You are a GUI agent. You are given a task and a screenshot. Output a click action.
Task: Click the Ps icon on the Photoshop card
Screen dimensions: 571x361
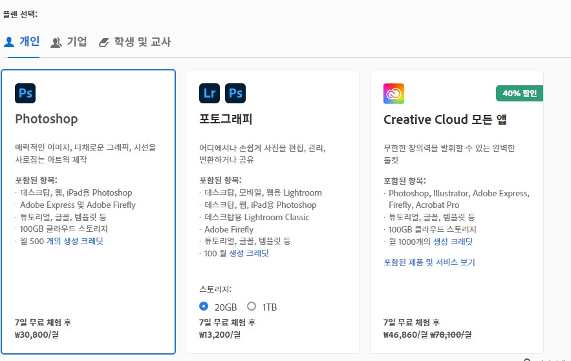[x=25, y=93]
